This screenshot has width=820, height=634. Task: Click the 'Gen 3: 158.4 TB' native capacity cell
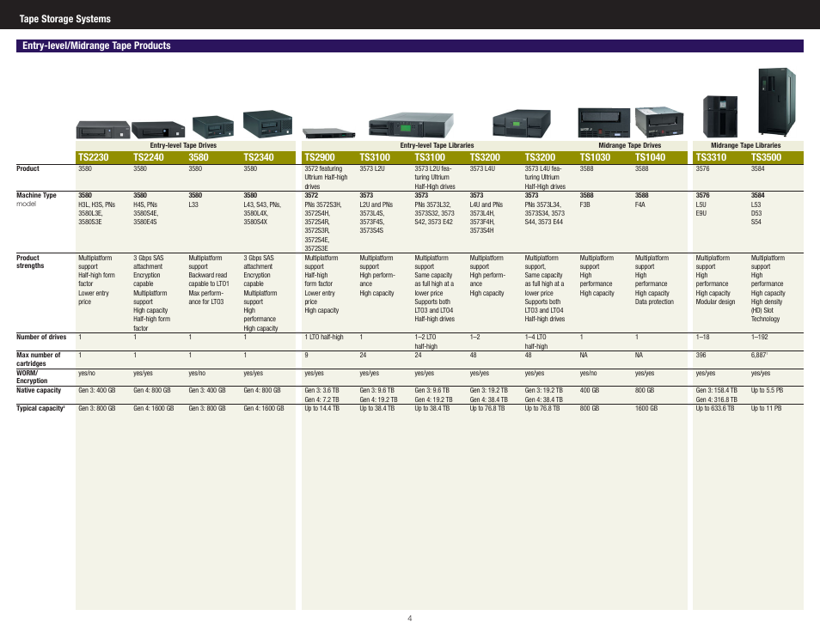(x=717, y=390)
